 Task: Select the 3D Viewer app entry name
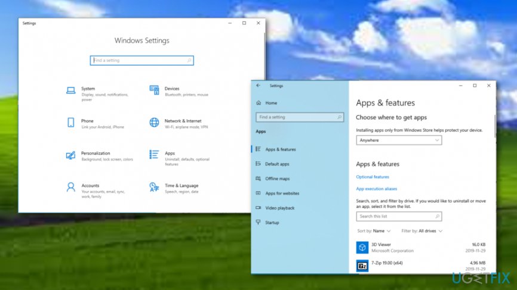click(381, 245)
